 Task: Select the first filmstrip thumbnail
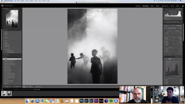(4, 94)
